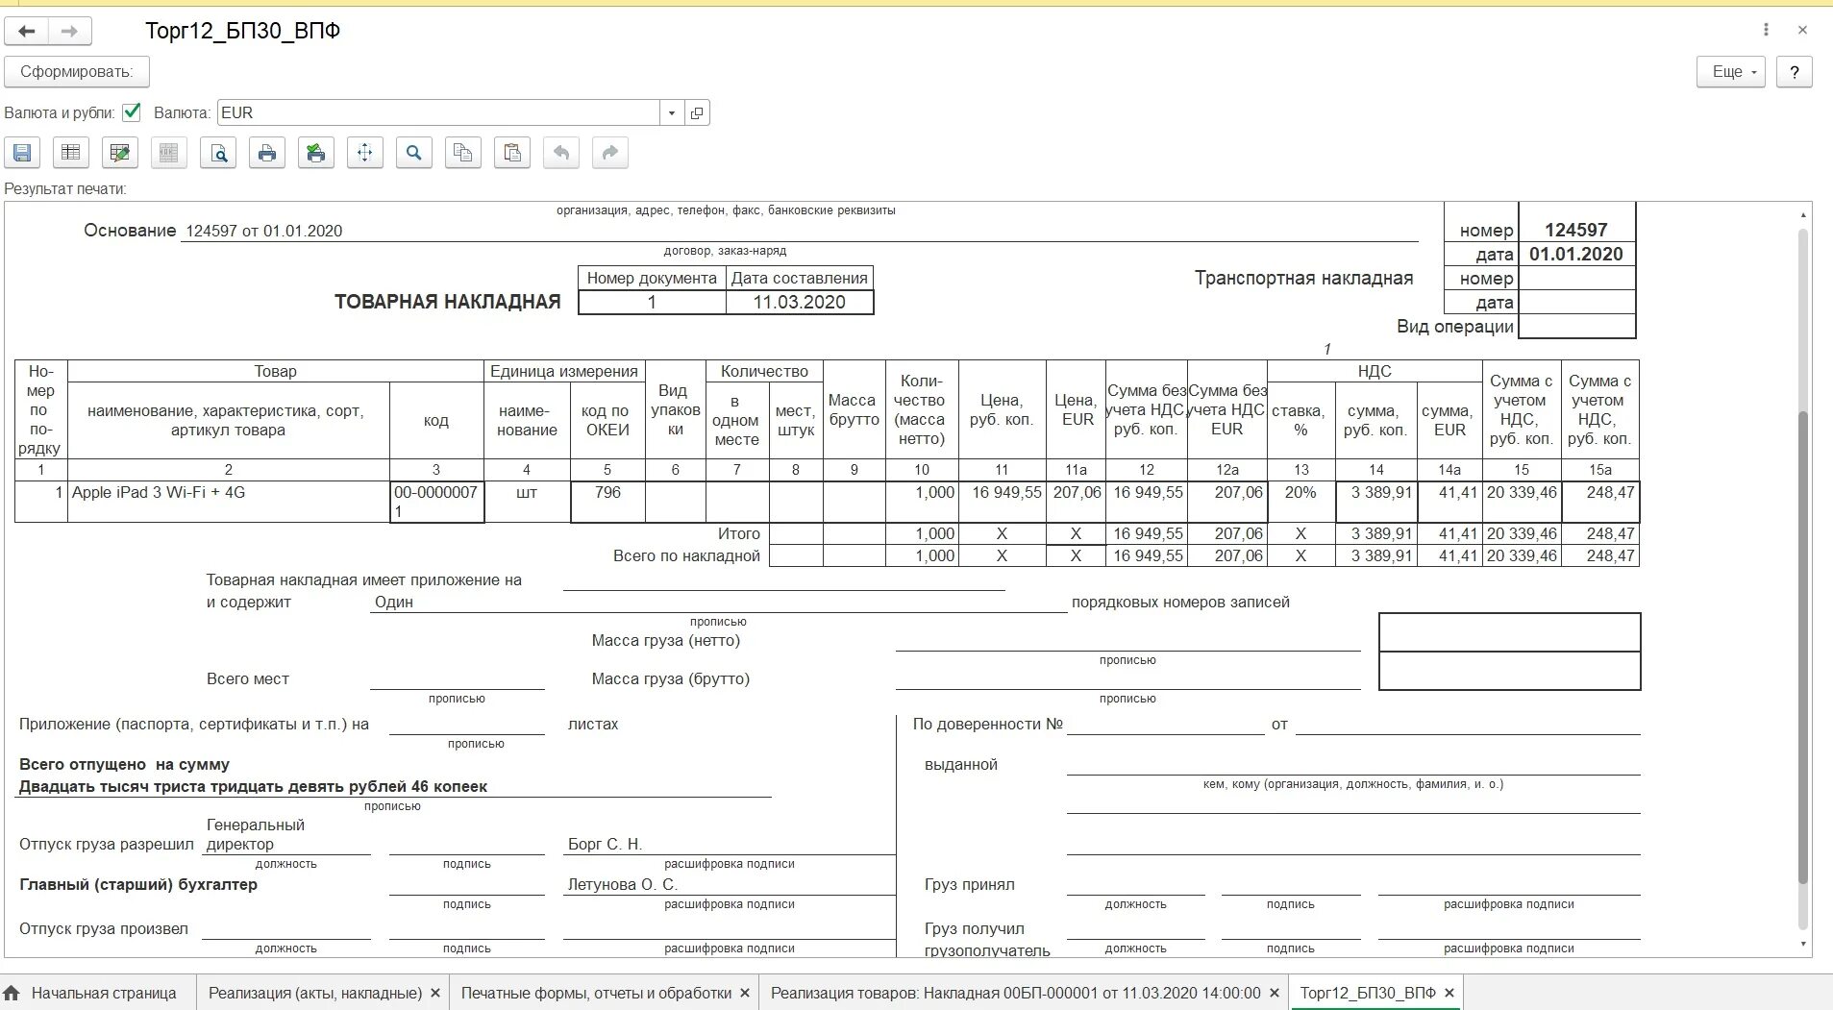This screenshot has width=1833, height=1010.
Task: Click the title ТОВАРНАЯ НАКЛАДНАЯ
Action: [x=447, y=302]
